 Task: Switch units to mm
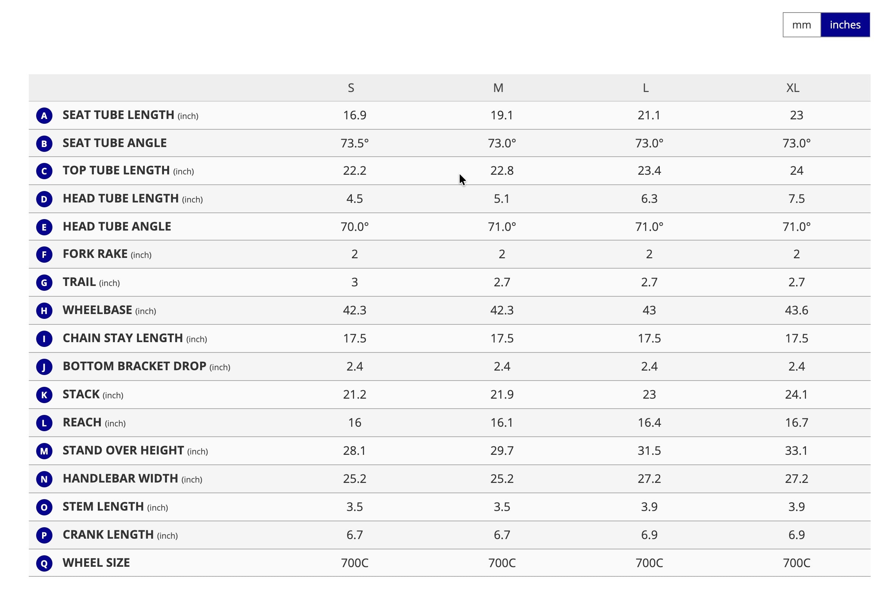[x=801, y=25]
